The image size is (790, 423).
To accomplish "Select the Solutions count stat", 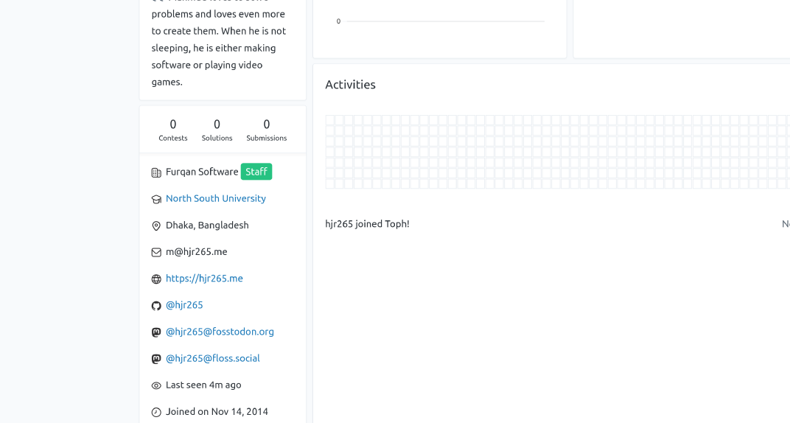I will pos(217,130).
